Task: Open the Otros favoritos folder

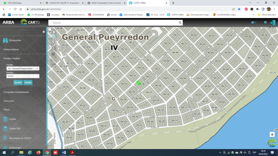Action: pos(267,15)
